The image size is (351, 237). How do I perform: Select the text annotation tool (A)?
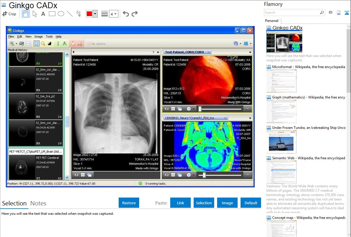43,14
